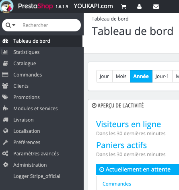Click the PrestaShop penguin logo
179x190 pixels.
tap(7, 6)
